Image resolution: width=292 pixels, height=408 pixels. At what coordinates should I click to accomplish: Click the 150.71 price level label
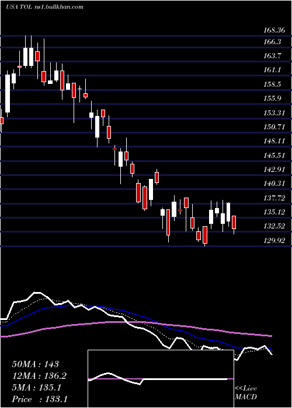274,127
